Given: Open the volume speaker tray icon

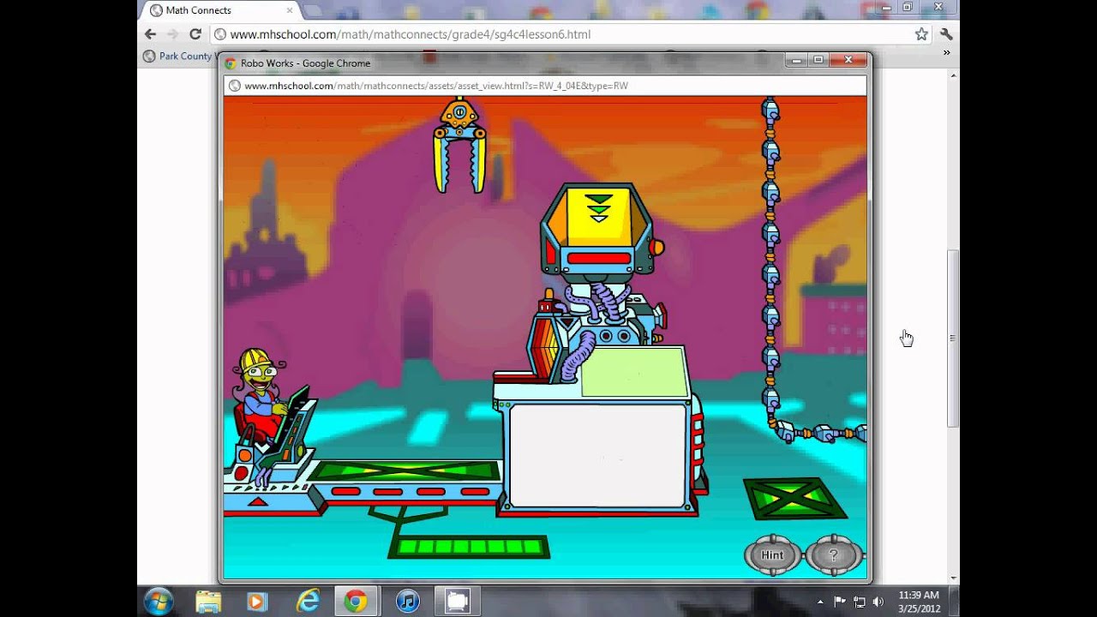Looking at the screenshot, I should [878, 602].
